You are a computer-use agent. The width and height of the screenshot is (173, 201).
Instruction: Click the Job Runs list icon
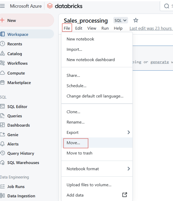(2, 186)
